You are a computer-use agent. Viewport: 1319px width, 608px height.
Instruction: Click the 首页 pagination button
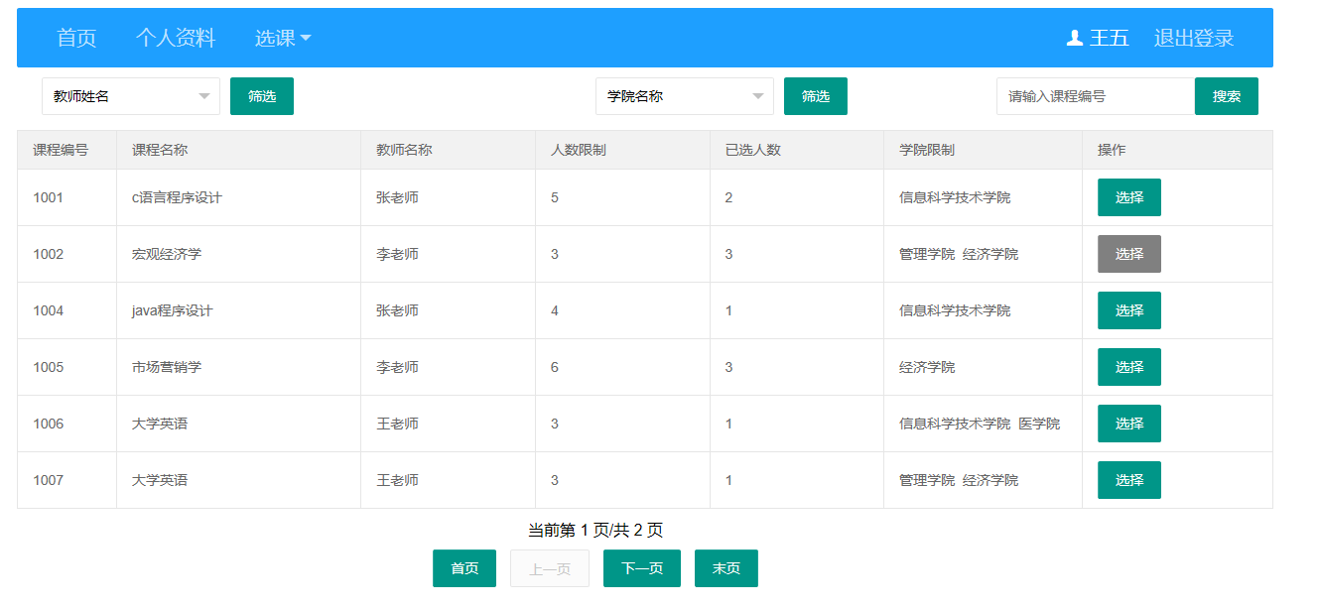pyautogui.click(x=464, y=568)
